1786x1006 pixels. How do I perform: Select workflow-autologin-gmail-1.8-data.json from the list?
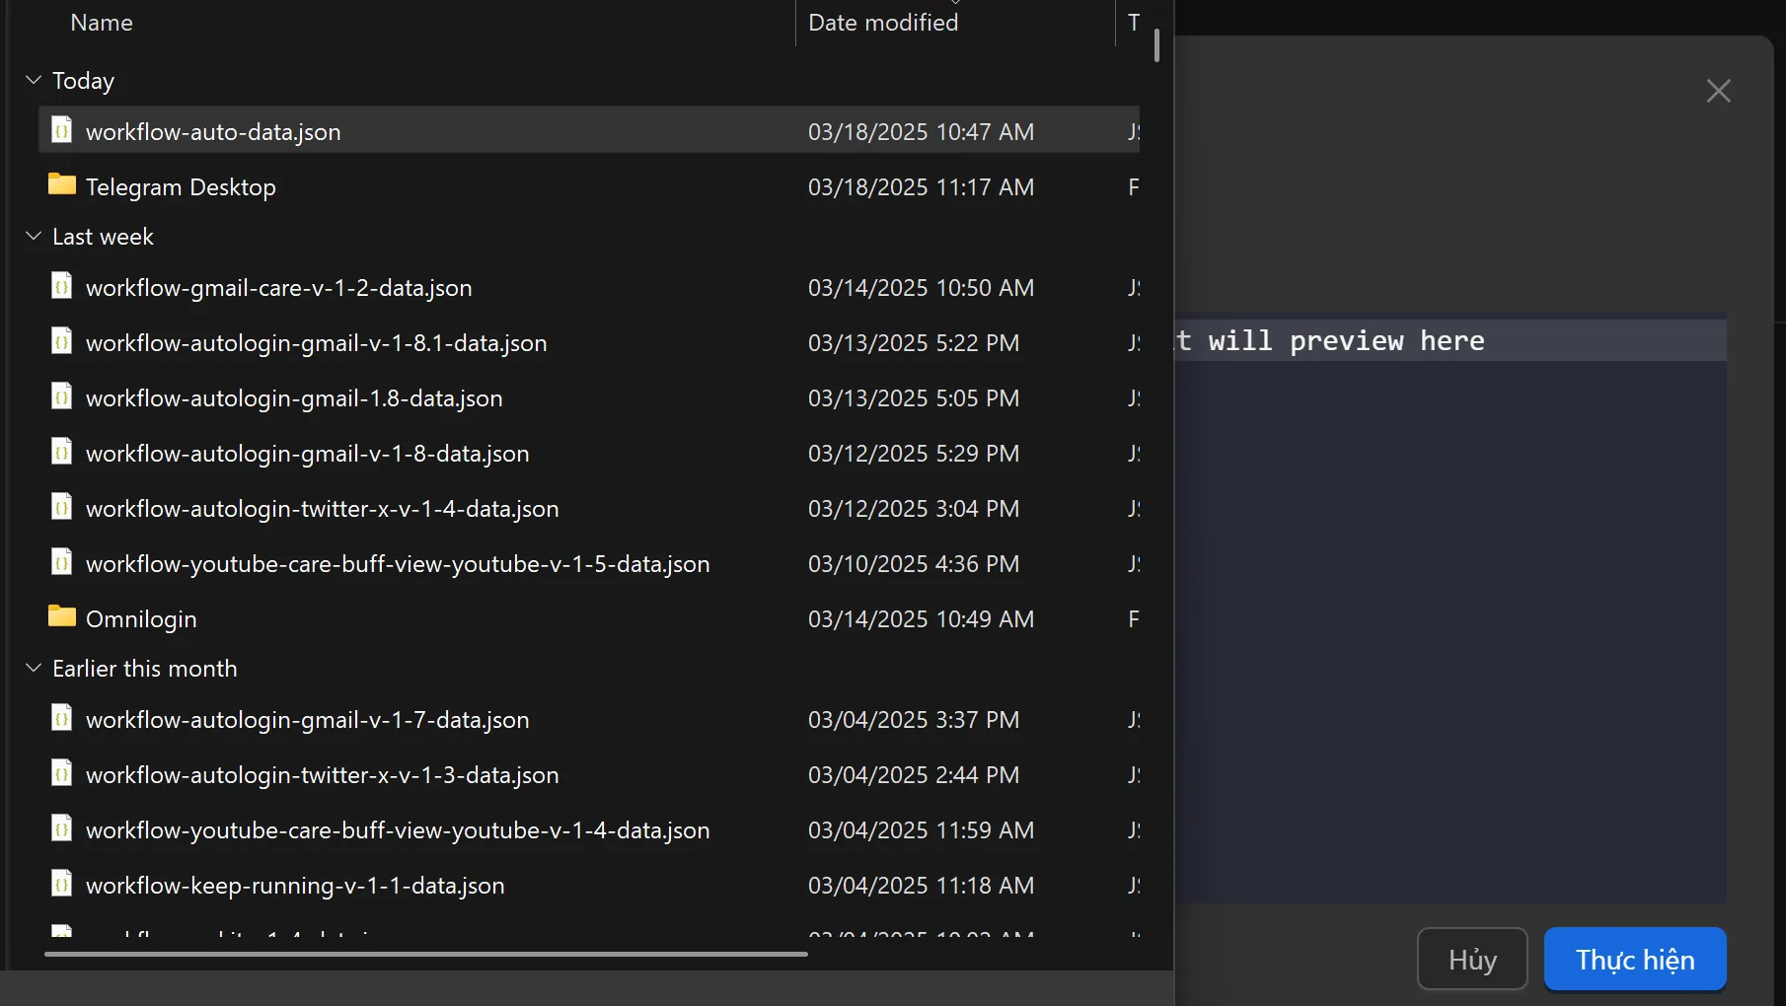[x=293, y=397]
